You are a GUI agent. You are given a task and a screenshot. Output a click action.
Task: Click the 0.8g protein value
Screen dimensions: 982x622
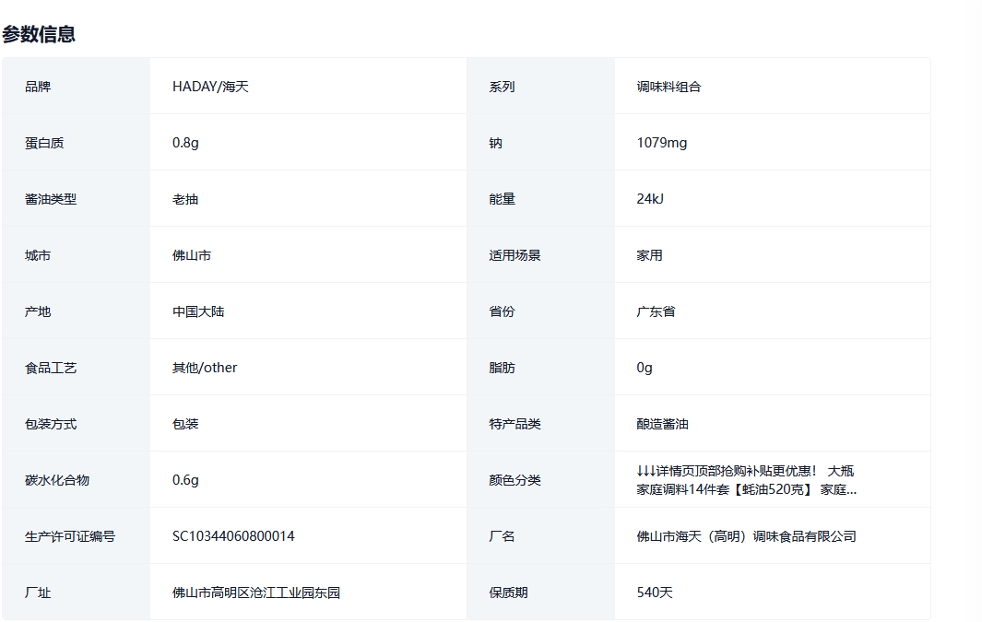185,143
